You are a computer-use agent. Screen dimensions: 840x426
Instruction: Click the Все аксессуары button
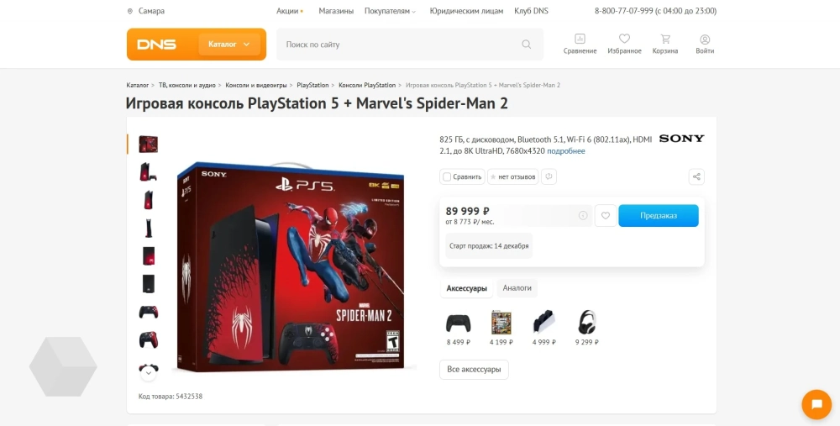point(474,369)
